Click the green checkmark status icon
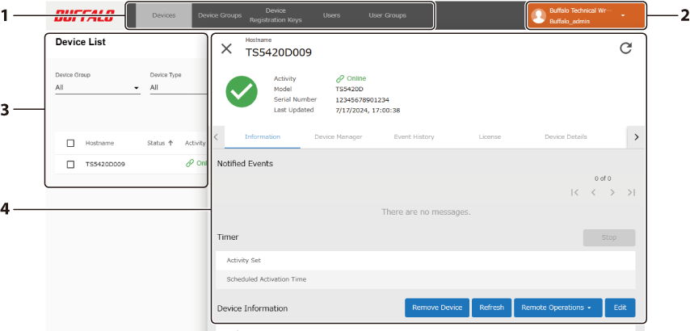This screenshot has width=690, height=331. [242, 93]
